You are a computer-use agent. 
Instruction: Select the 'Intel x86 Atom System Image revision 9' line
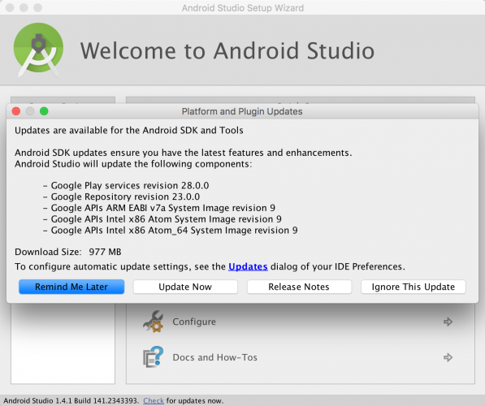tap(162, 219)
